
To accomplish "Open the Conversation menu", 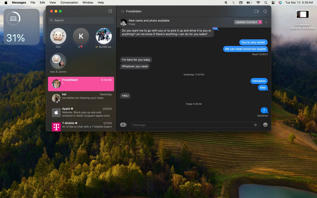I will [69, 3].
